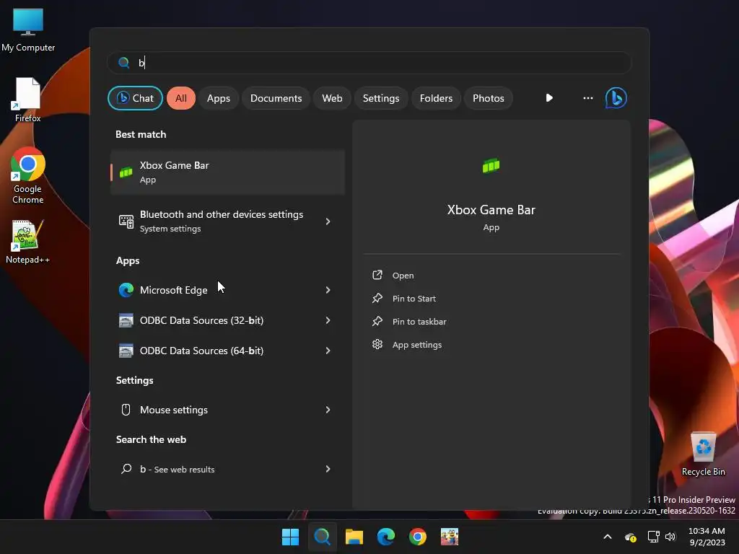Expand ODBC Data Sources (32-bit) arrow
The image size is (739, 554).
(328, 320)
